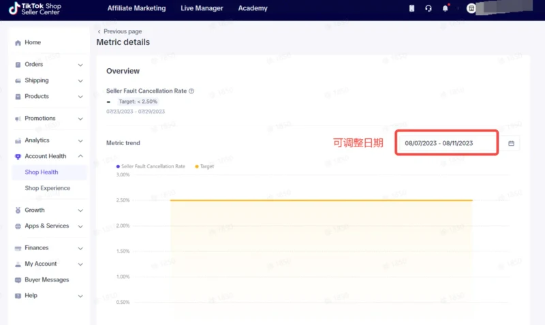The image size is (545, 325).
Task: Click the Finances card icon
Action: coord(18,248)
